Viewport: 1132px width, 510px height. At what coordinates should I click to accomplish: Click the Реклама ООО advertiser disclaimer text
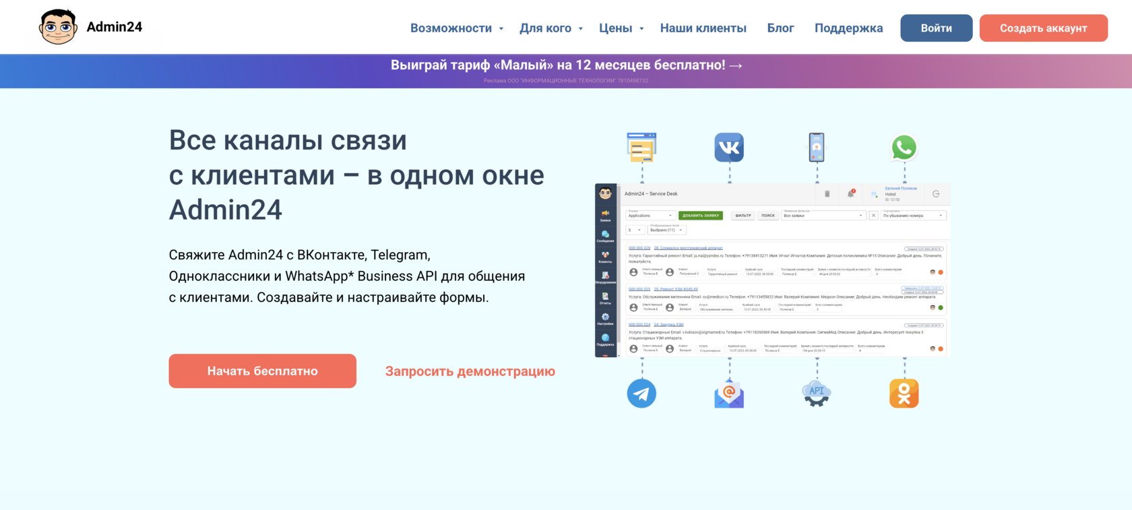coord(566,81)
